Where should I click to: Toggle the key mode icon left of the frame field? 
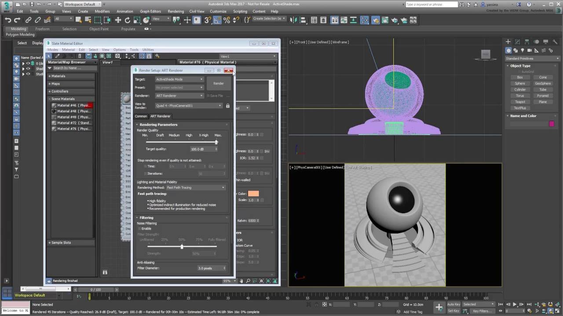click(x=500, y=311)
